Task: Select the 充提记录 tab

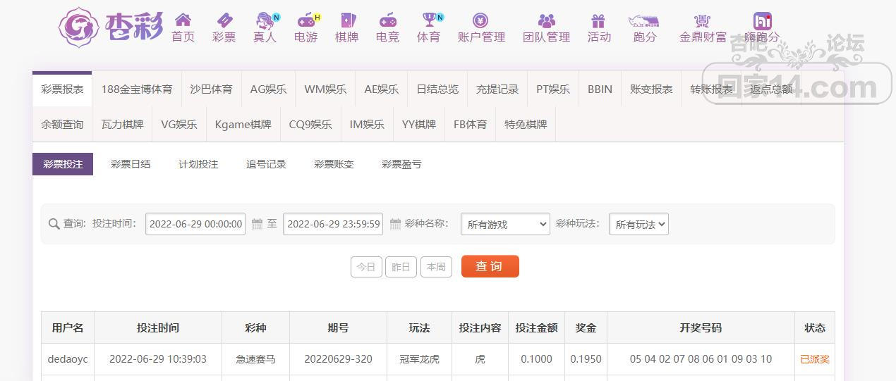Action: pos(497,89)
